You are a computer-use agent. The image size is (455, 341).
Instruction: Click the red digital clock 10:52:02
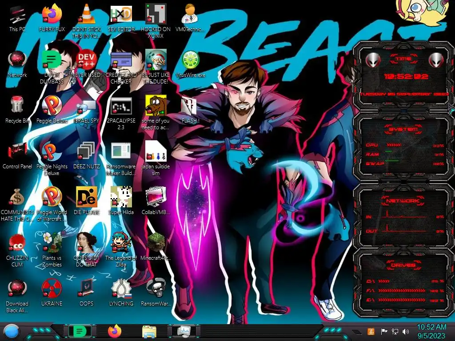click(x=406, y=76)
